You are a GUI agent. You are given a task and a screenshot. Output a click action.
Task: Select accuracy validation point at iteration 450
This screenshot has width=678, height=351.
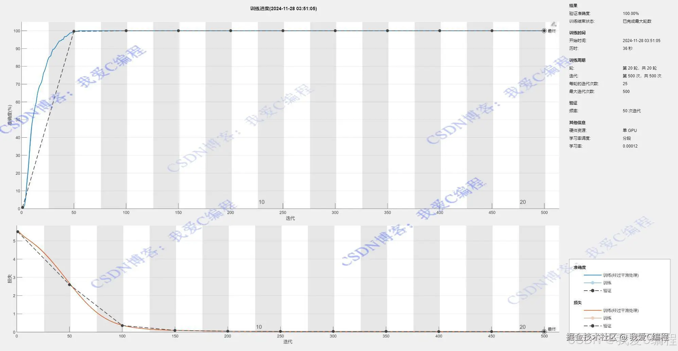492,31
